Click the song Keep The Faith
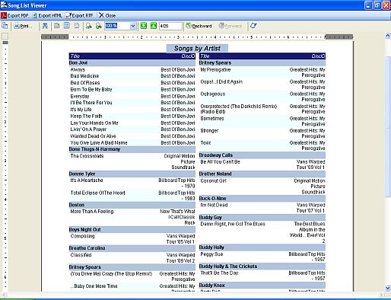 click(x=86, y=116)
